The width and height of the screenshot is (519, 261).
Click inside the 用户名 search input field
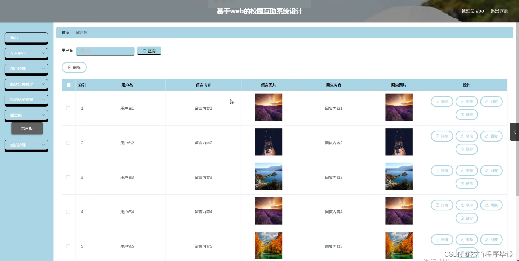(x=105, y=51)
